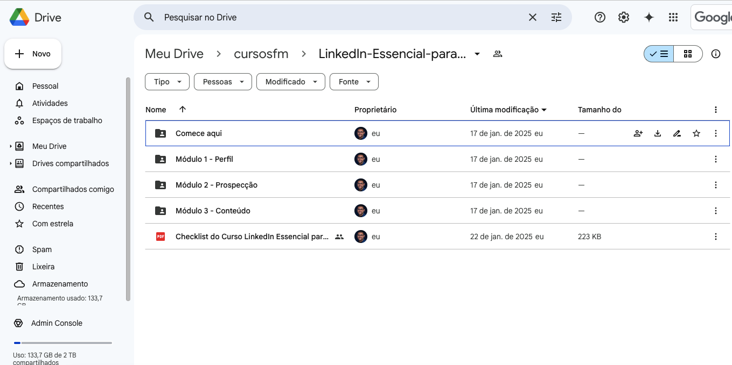The image size is (732, 365).
Task: Go to cursosfm breadcrumb
Action: [x=261, y=54]
